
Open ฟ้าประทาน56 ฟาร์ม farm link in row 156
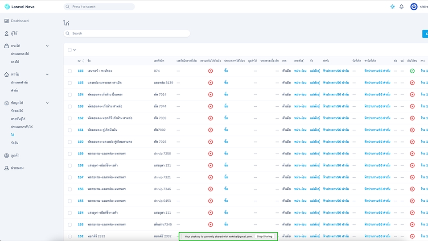click(336, 189)
